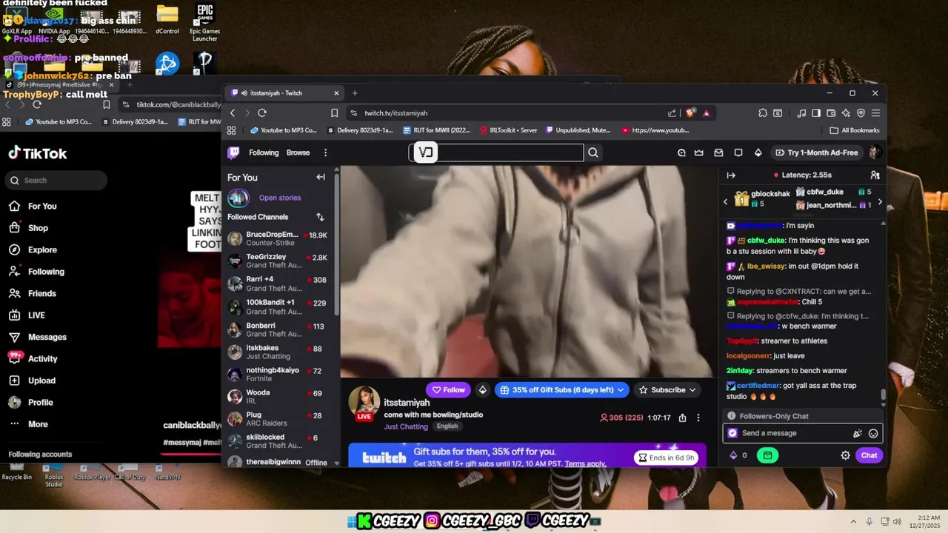Click the TikTok search box
The width and height of the screenshot is (948, 533).
(x=56, y=180)
